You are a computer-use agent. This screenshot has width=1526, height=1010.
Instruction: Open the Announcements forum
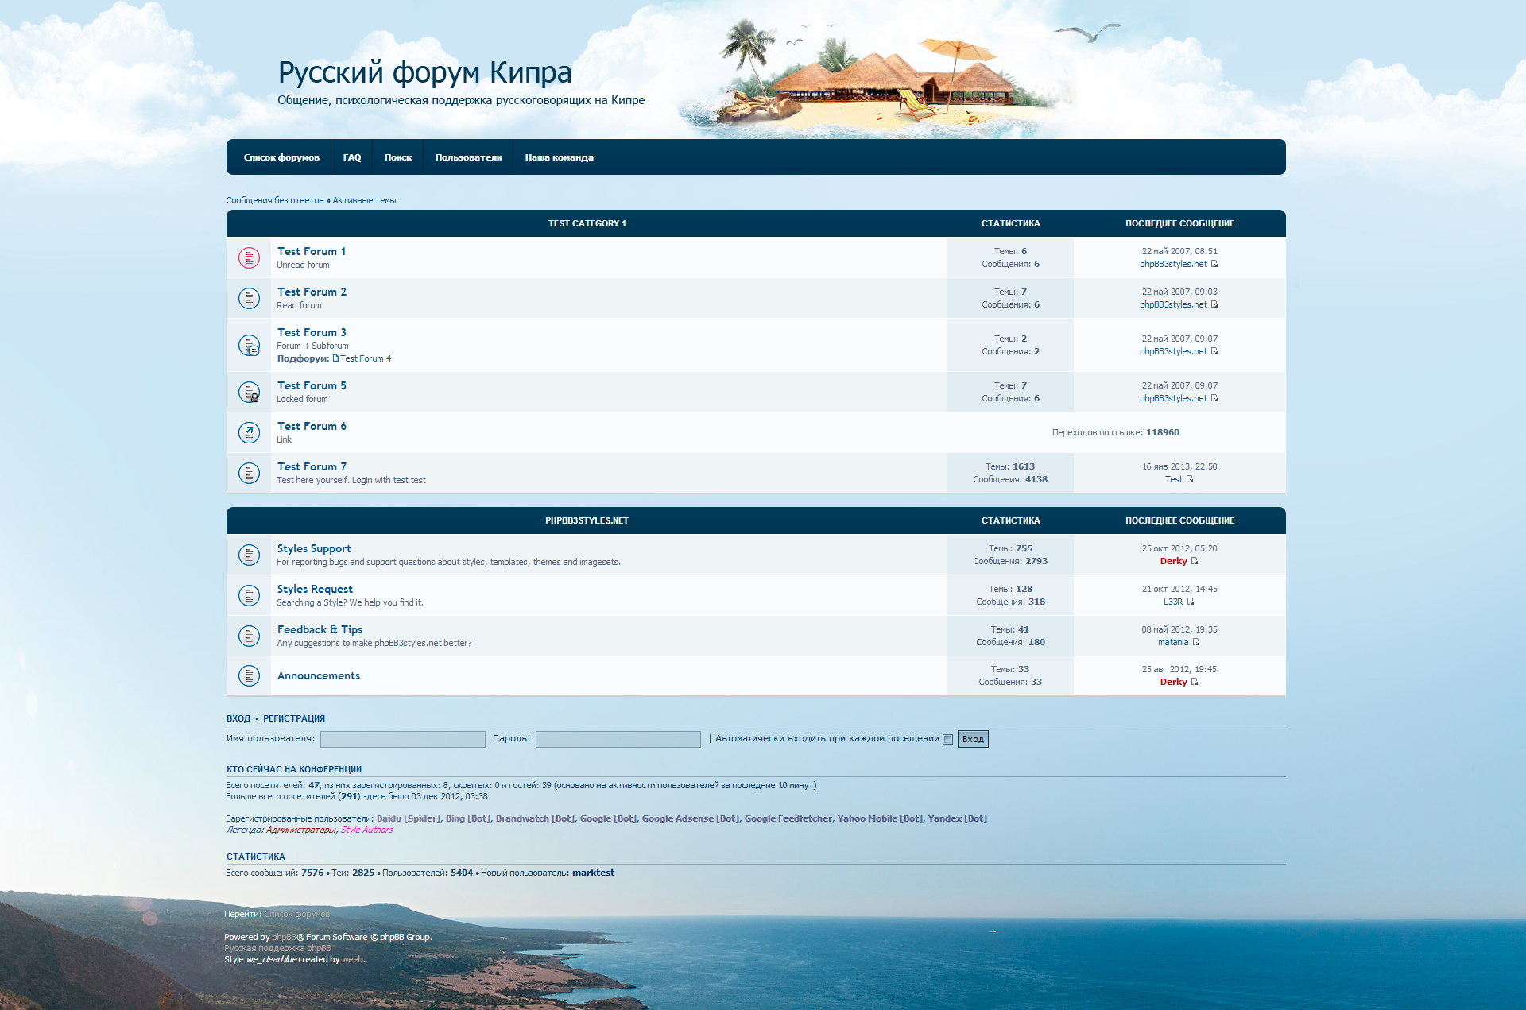pos(318,675)
